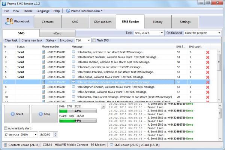This screenshot has height=150, width=225.
Task: Click the vCard progress bar at 44%
Action: [x=78, y=121]
